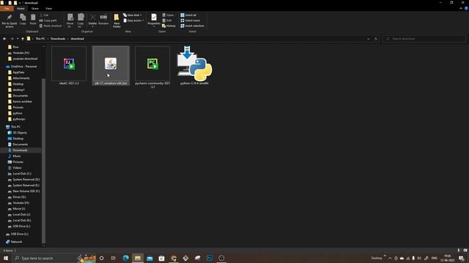Open youtube download folder in sidebar
The width and height of the screenshot is (469, 263).
pos(25,58)
